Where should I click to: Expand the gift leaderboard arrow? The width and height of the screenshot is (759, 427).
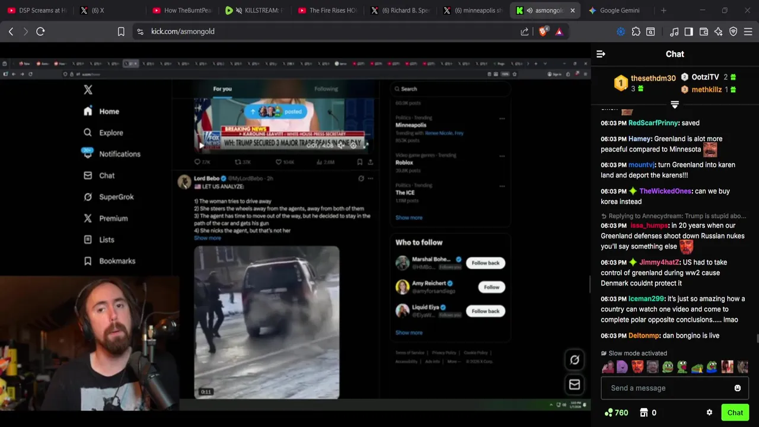pyautogui.click(x=674, y=104)
